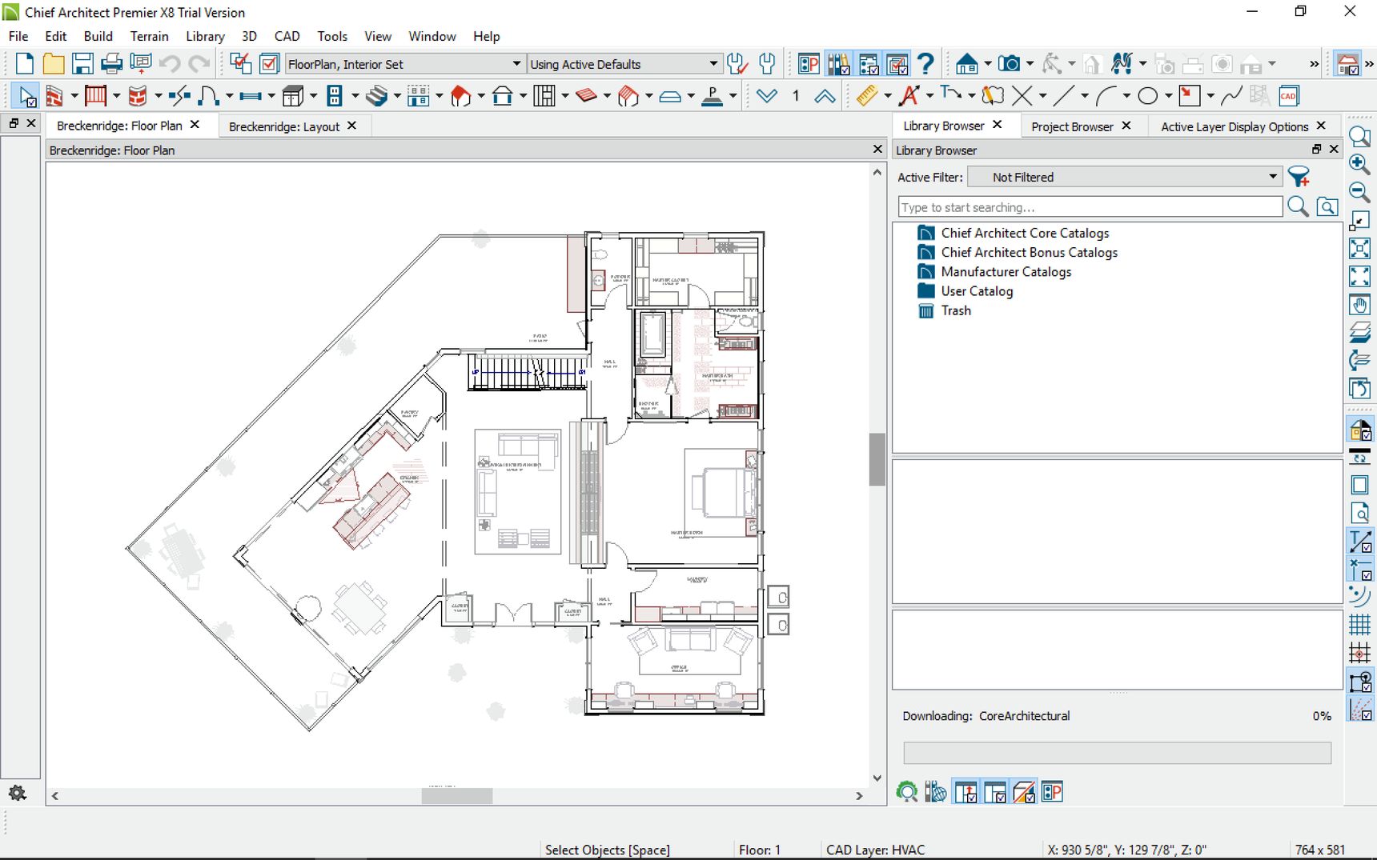Select the Railing/Fencing tool

click(x=95, y=97)
